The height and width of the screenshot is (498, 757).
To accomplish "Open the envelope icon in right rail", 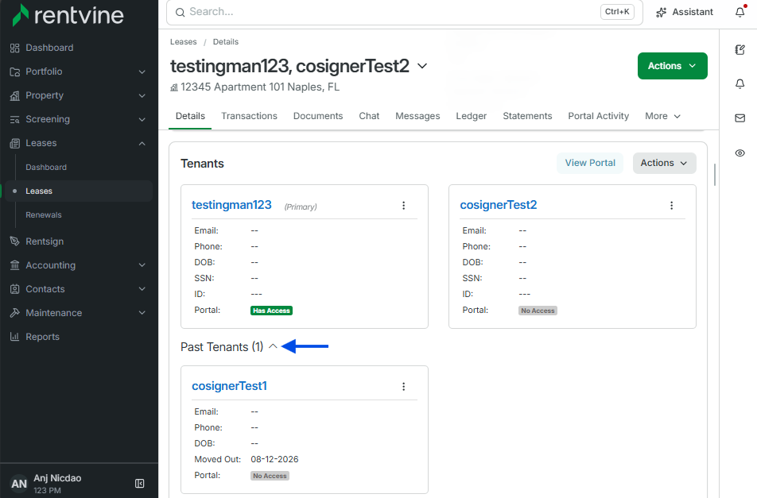I will [x=740, y=118].
